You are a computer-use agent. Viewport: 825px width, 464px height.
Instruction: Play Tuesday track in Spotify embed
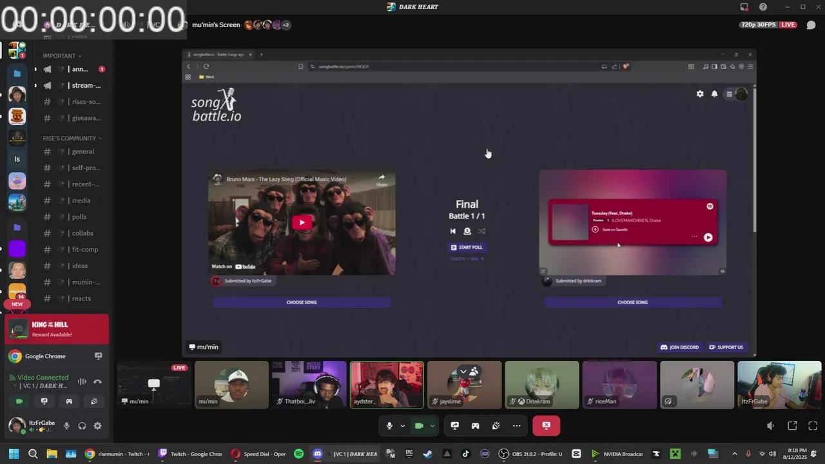coord(708,237)
